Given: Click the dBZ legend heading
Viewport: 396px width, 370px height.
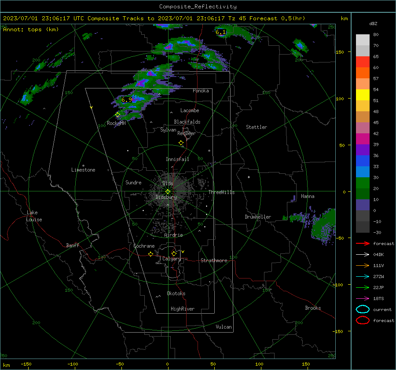Looking at the screenshot, I should [373, 24].
